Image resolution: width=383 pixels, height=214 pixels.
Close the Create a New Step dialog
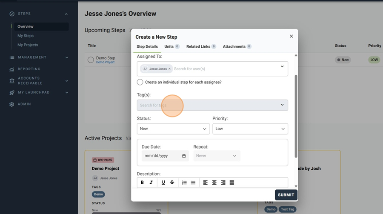(291, 36)
